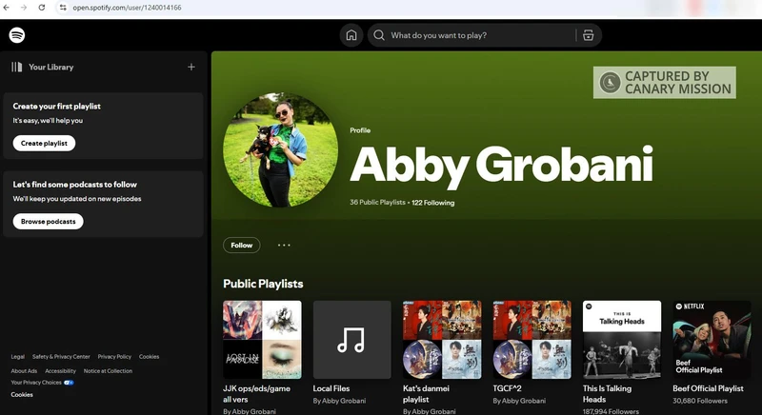Image resolution: width=762 pixels, height=415 pixels.
Task: Click the 'This Is Talking Heads' title
Action: [607, 394]
